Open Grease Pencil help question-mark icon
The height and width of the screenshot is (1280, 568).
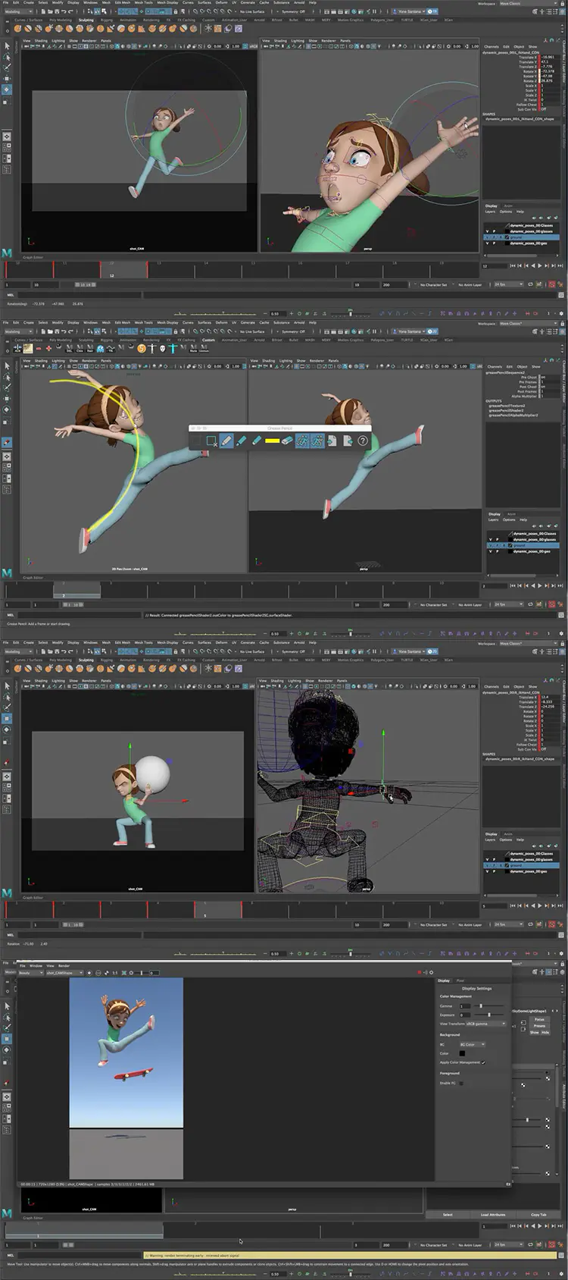pos(363,441)
